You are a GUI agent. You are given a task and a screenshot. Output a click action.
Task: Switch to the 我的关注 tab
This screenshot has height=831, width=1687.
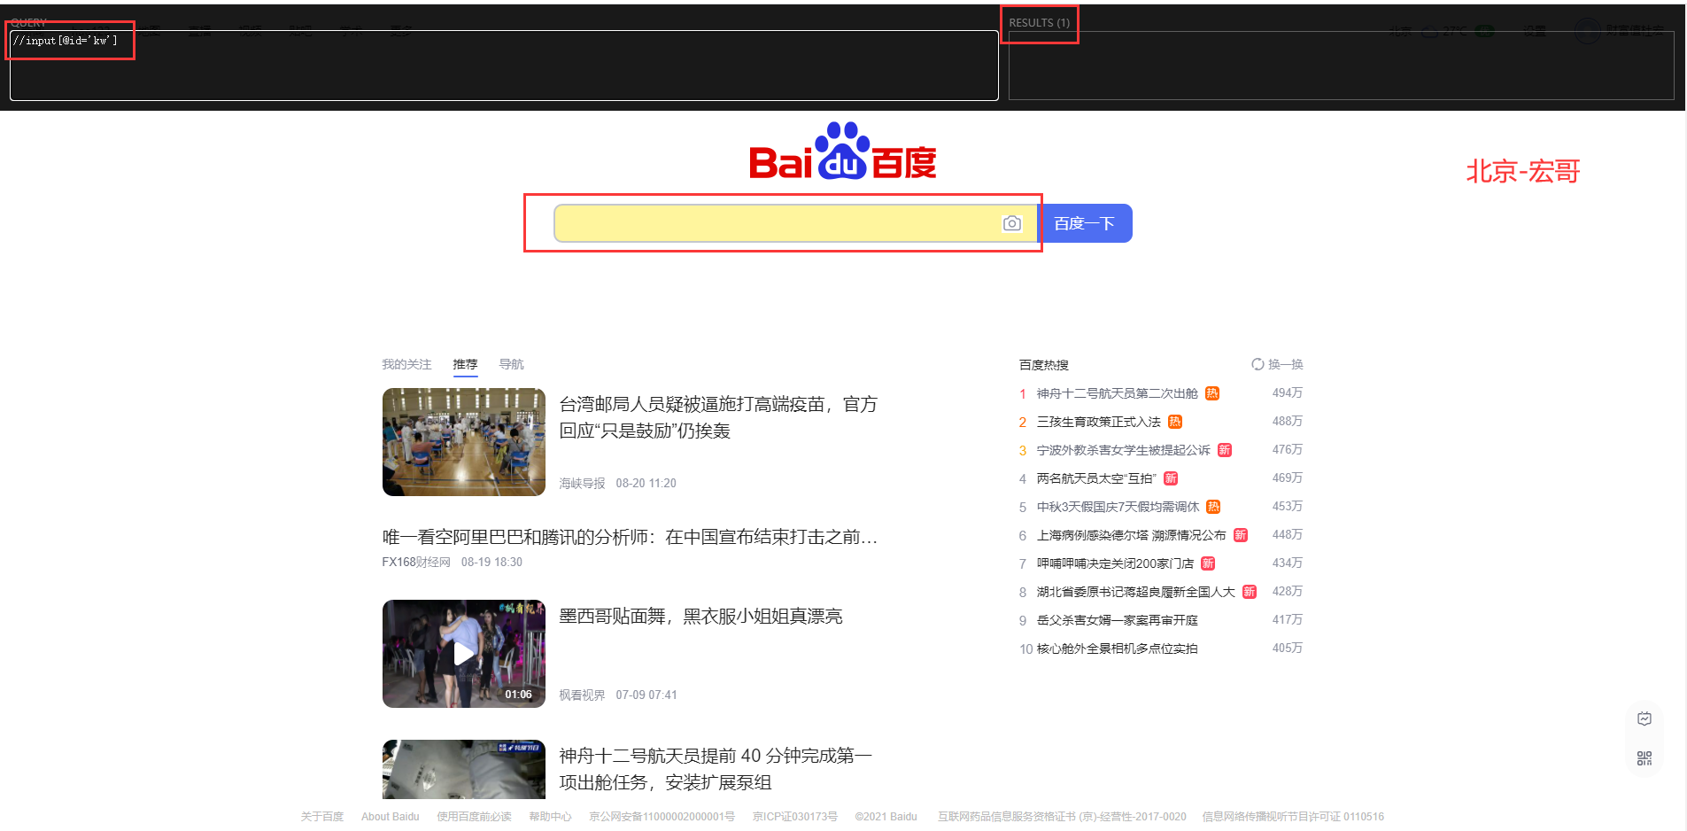pos(406,364)
